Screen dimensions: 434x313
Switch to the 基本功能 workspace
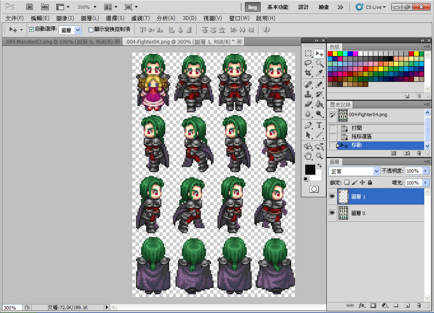(278, 7)
